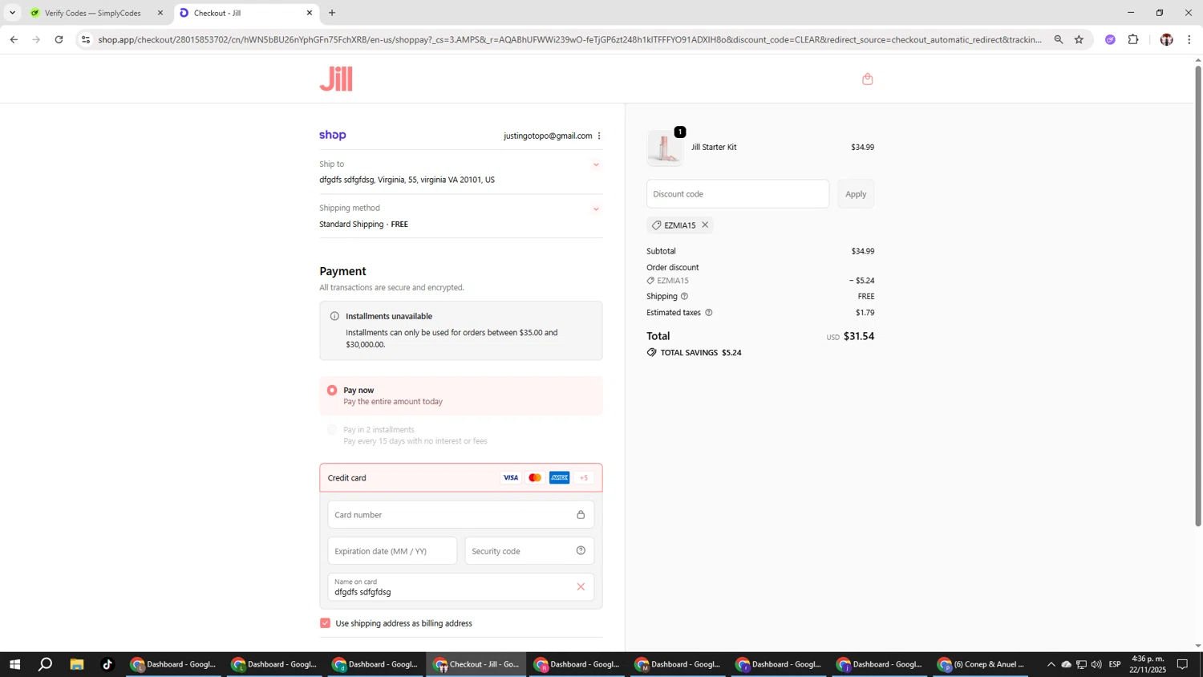Open TikTok app from taskbar
Viewport: 1203px width, 677px height.
pyautogui.click(x=107, y=664)
